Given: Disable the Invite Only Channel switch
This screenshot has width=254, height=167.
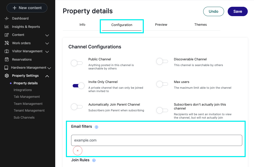Looking at the screenshot, I should tap(78, 86).
